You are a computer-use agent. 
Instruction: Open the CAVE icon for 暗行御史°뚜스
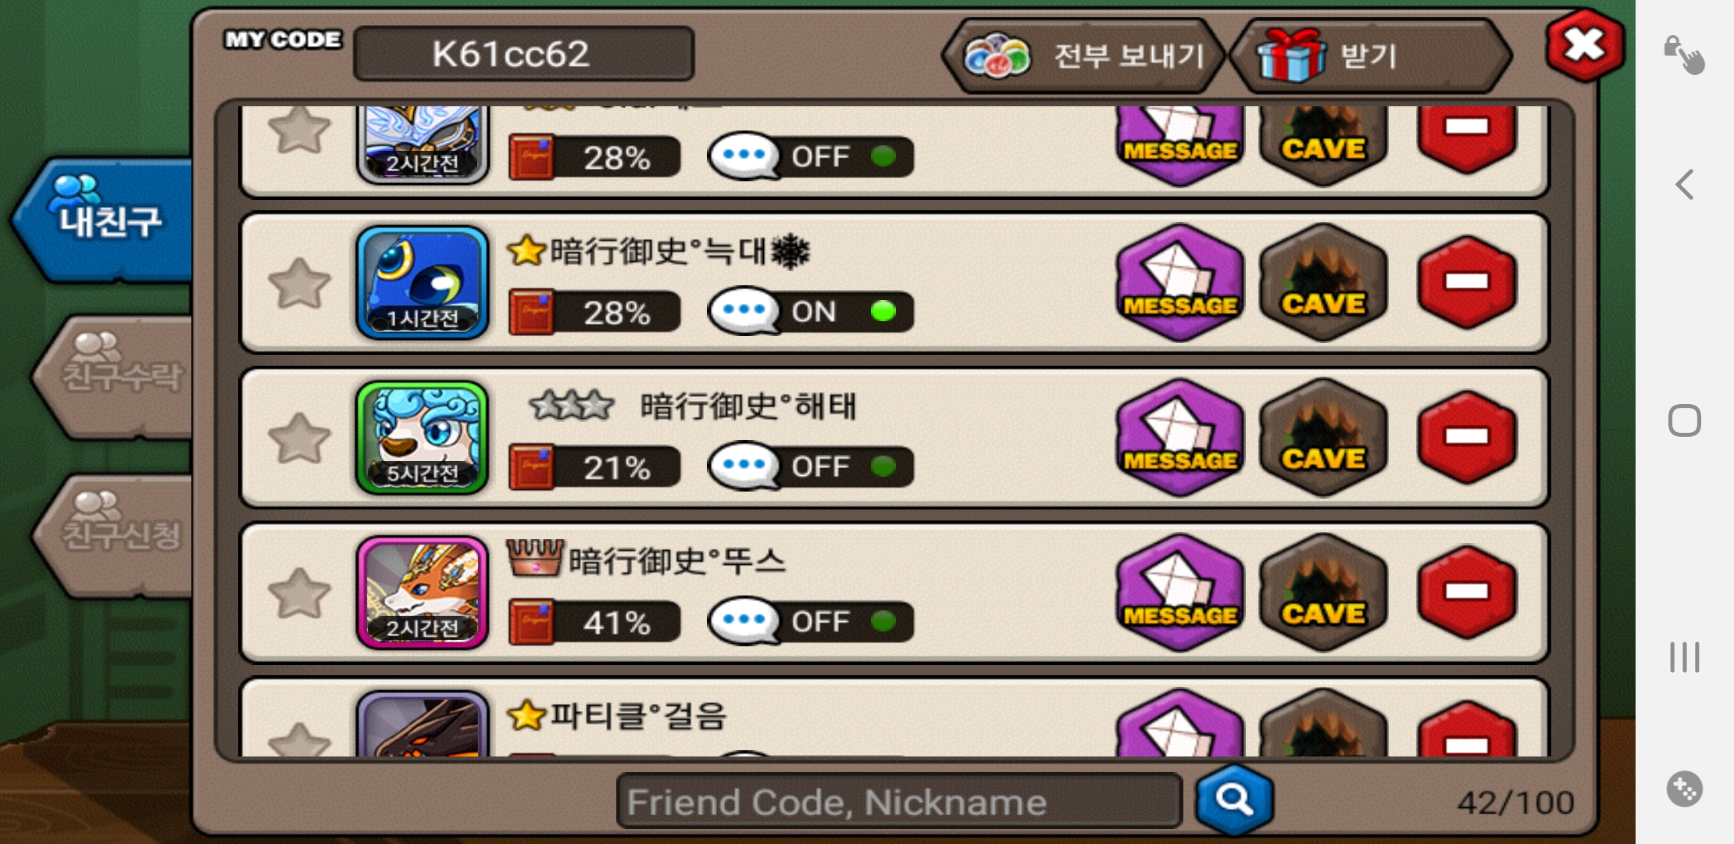coord(1323,592)
